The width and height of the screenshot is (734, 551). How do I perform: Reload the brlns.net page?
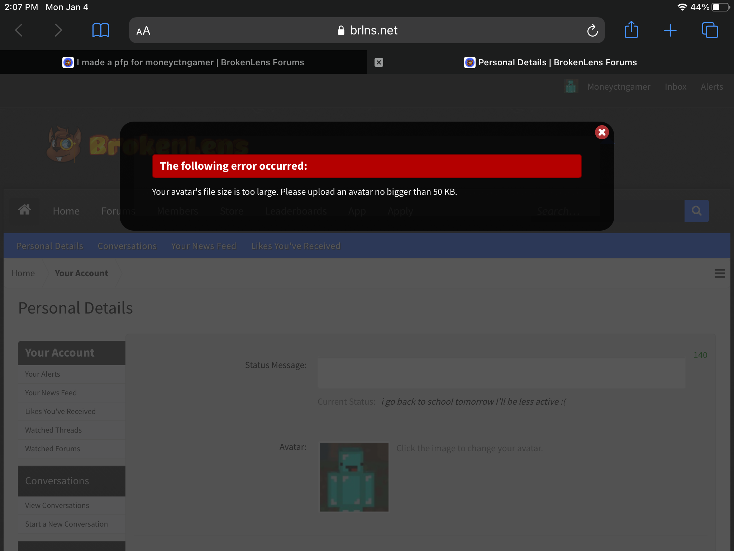click(x=592, y=30)
